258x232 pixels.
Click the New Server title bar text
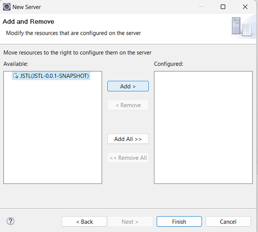point(27,7)
